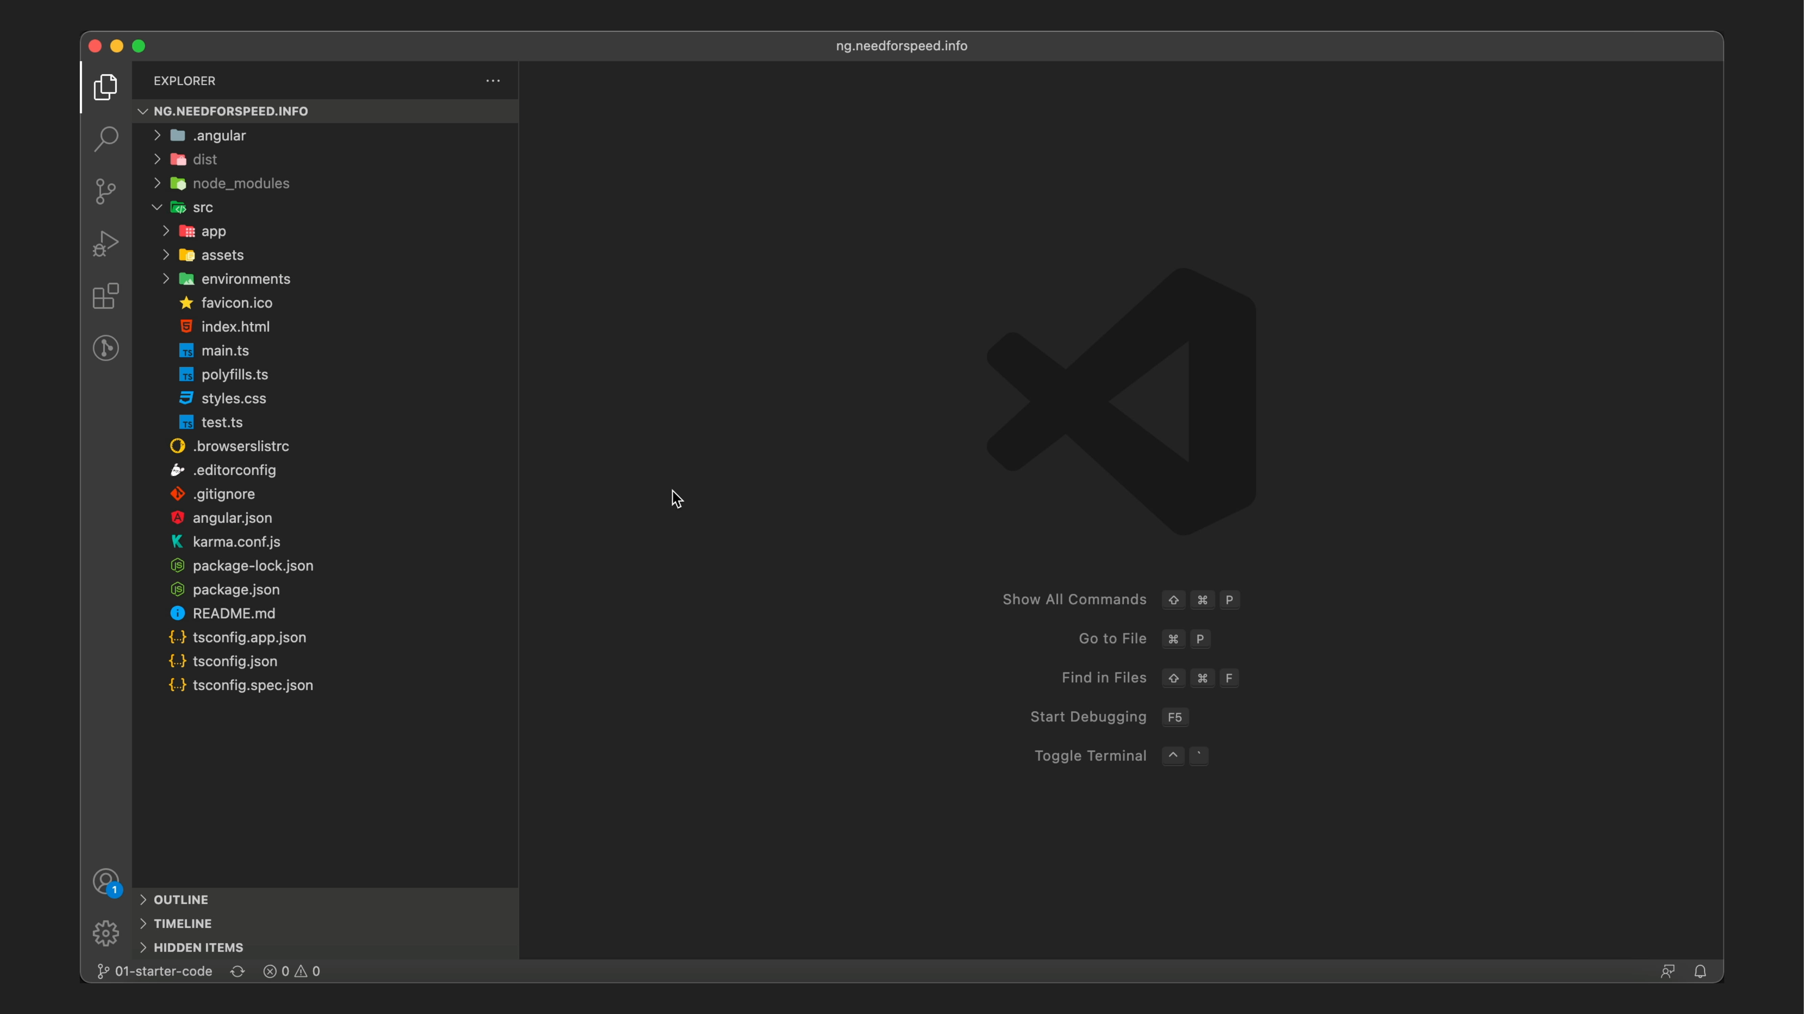The image size is (1804, 1014).
Task: Expand the node_modules folder
Action: point(326,183)
